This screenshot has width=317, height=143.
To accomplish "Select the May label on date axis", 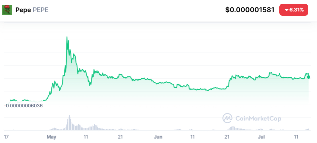I will coord(51,137).
